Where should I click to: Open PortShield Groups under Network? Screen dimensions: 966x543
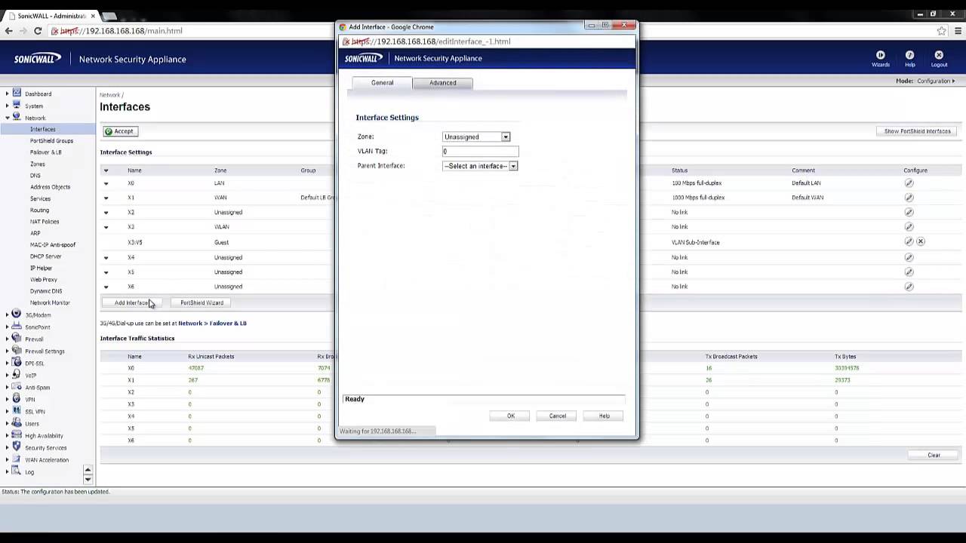(x=51, y=140)
